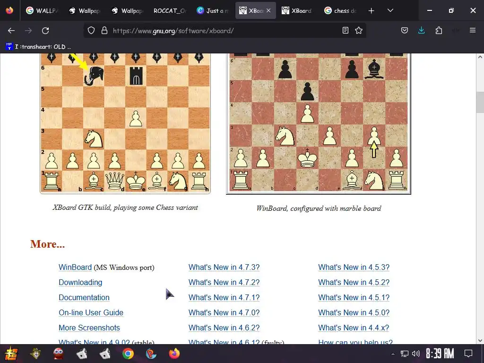Open Firefox application menu
484x363 pixels.
473,30
